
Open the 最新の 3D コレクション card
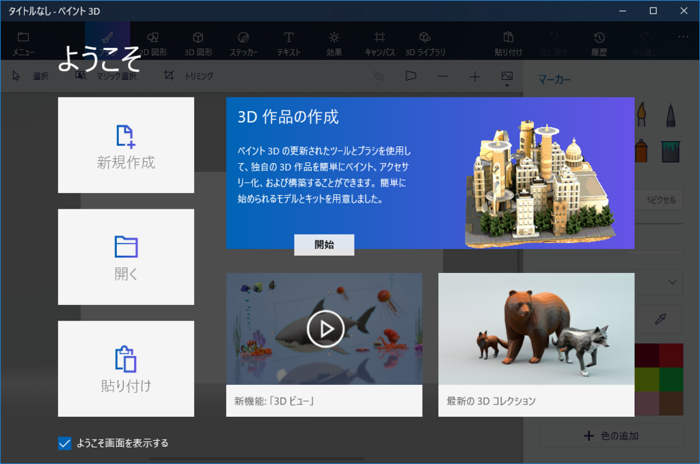tap(536, 345)
